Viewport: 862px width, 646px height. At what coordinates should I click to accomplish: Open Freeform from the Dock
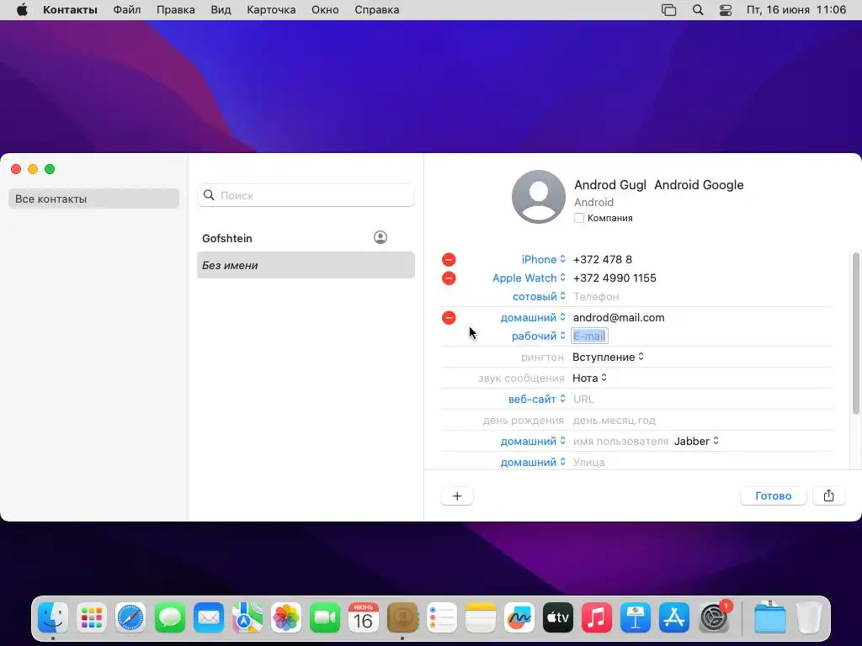click(x=519, y=617)
